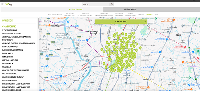Open Join Us SIM & Packages
Screen dimensions: 200x91
pos(130,14)
